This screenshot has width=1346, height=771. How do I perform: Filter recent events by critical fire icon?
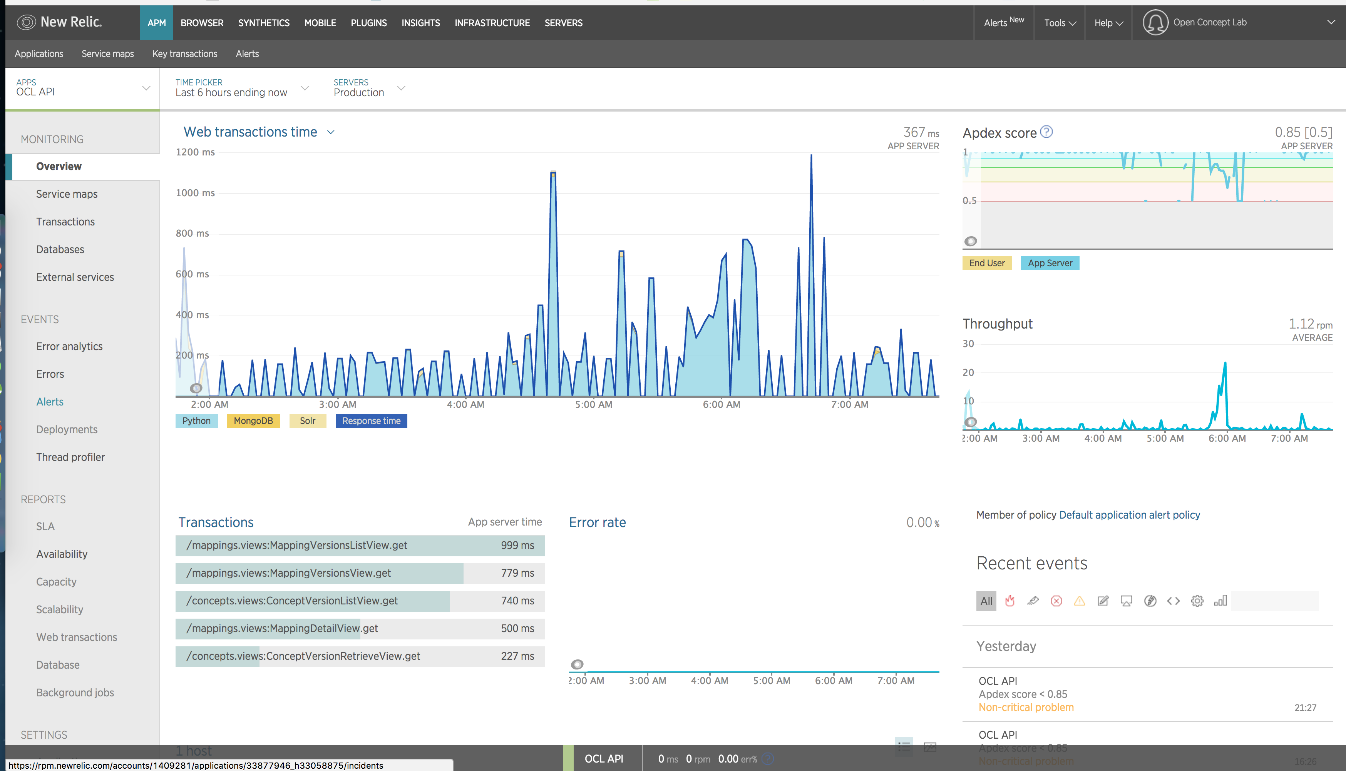point(1010,601)
